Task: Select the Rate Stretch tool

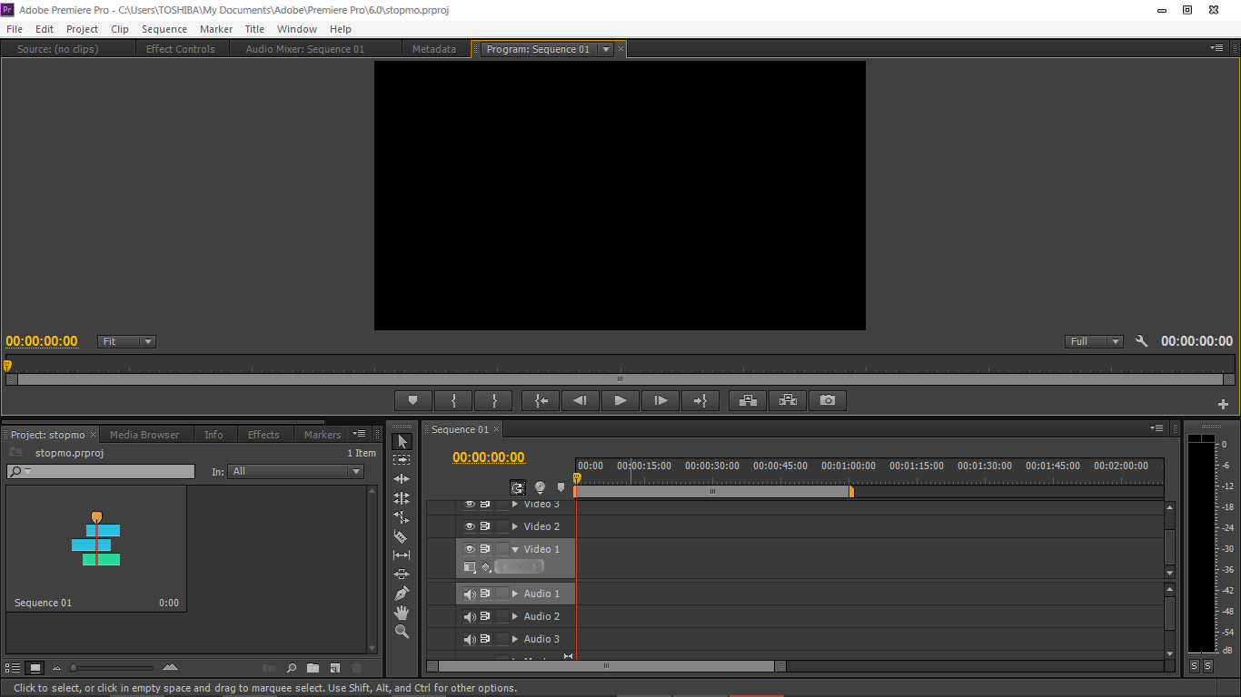Action: coord(402,517)
